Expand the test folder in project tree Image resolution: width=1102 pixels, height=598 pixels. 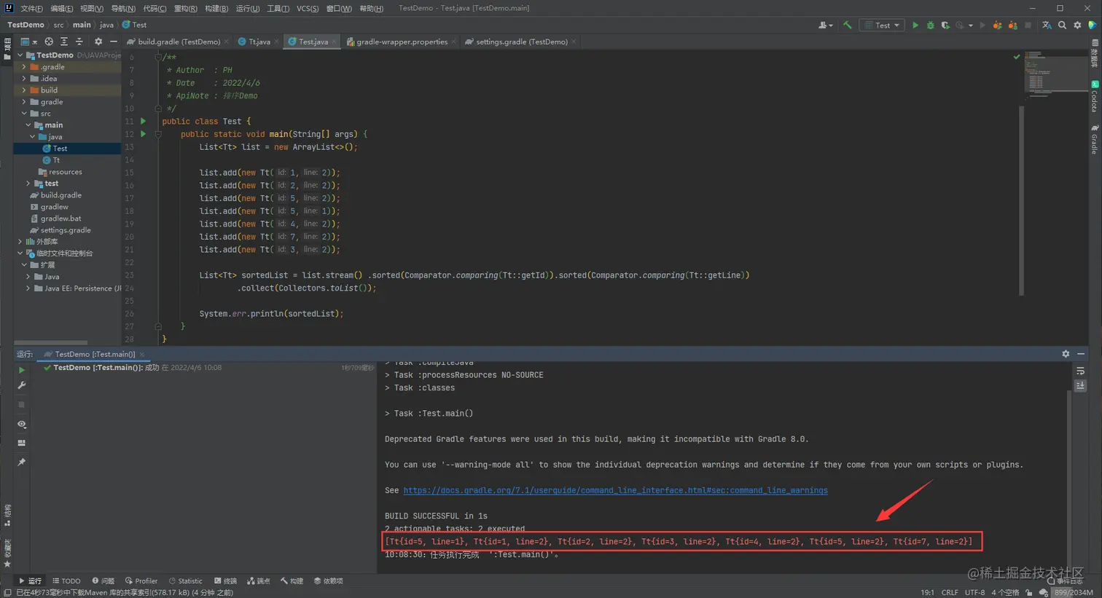pos(28,183)
